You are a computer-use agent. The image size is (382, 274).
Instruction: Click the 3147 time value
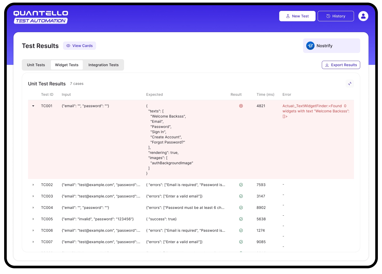tap(261, 196)
